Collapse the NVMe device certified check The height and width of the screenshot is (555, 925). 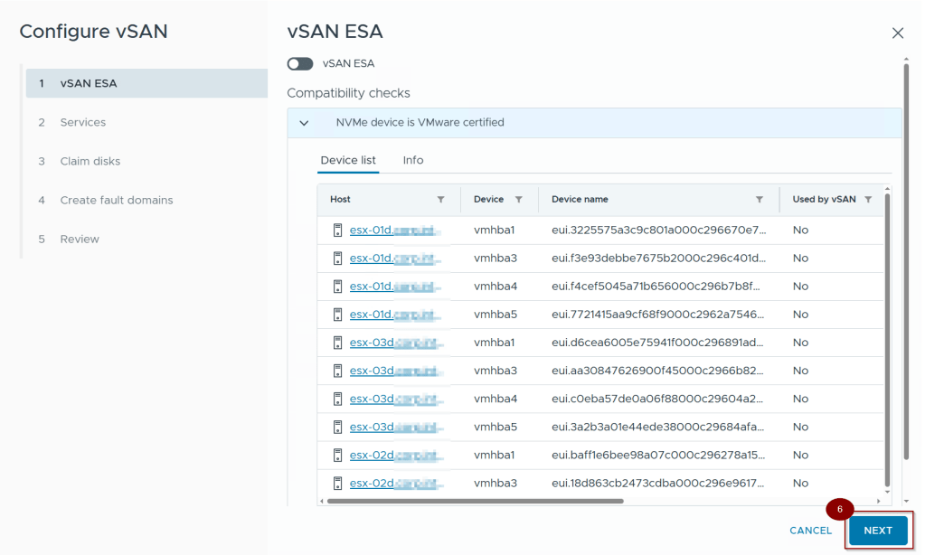[304, 123]
